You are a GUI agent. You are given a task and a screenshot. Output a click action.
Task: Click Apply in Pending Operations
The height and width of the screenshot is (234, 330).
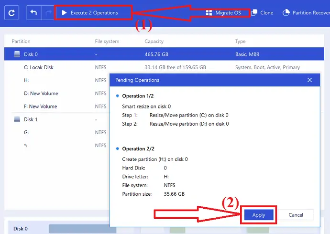point(259,215)
